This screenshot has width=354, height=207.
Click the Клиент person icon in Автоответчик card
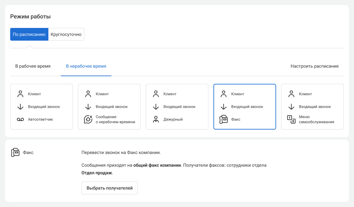tap(20, 94)
